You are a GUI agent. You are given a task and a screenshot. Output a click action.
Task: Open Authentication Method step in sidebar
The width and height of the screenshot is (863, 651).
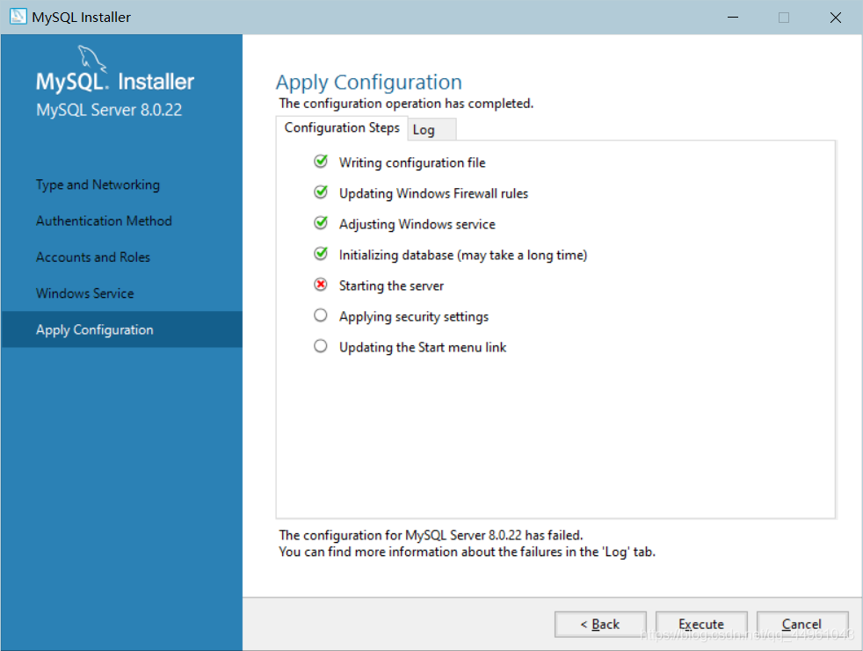[104, 221]
